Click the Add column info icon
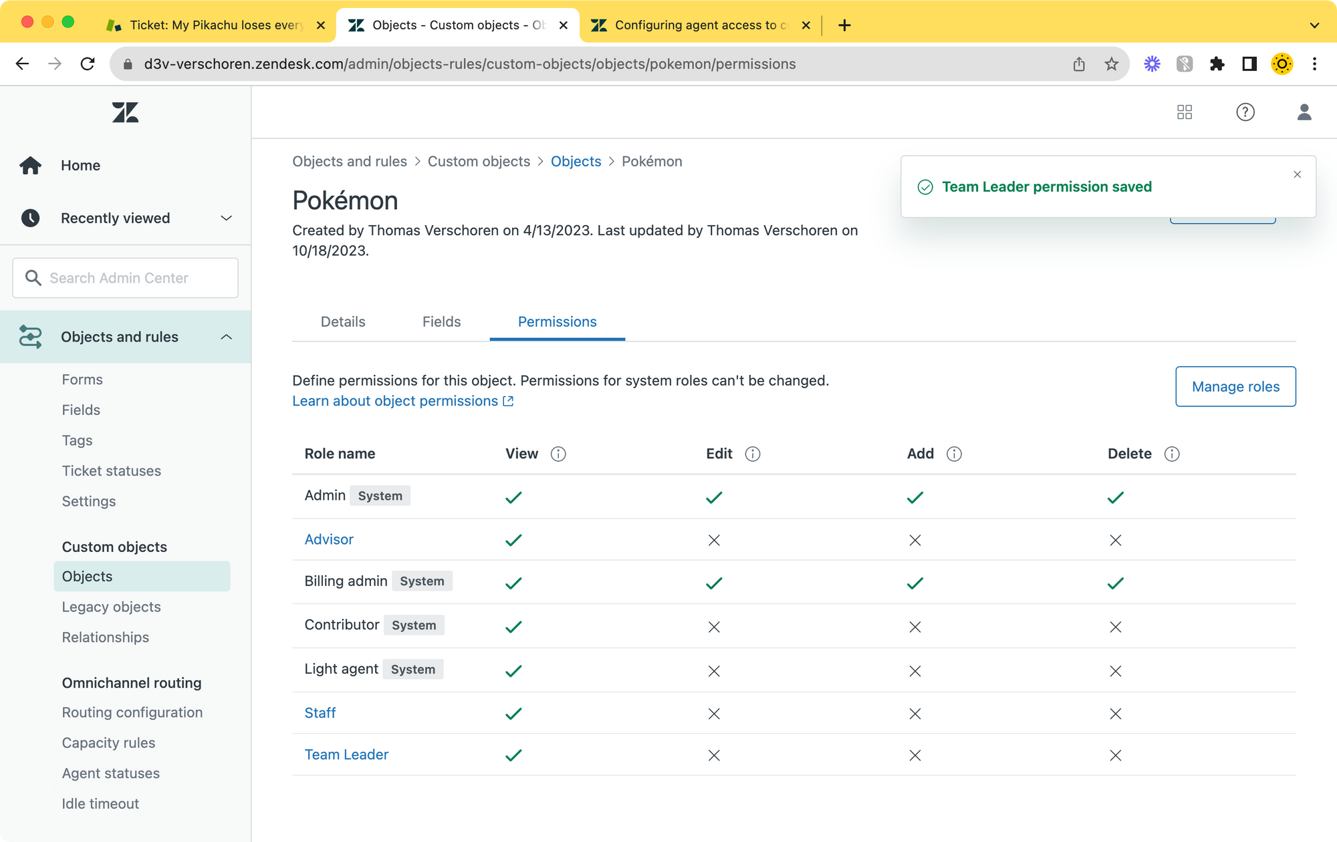The image size is (1337, 842). [x=954, y=454]
